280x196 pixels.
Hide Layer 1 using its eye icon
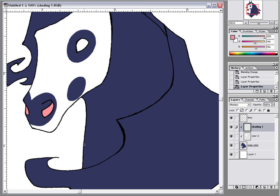[x=231, y=154]
